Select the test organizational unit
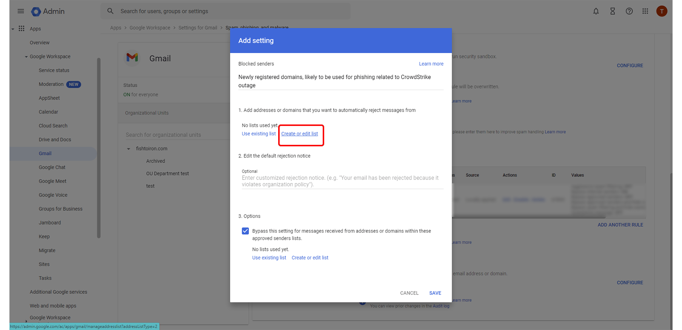682x330 pixels. pyautogui.click(x=150, y=186)
